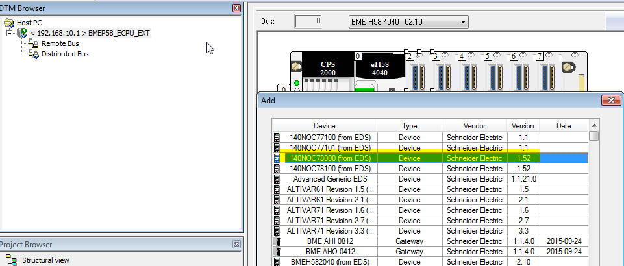The height and width of the screenshot is (266, 624).
Task: Click the 2015-09-24 date for BME AHI 0812
Action: (564, 241)
